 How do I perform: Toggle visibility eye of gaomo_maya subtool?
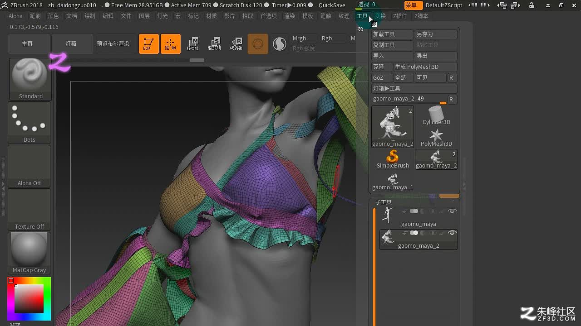452,211
